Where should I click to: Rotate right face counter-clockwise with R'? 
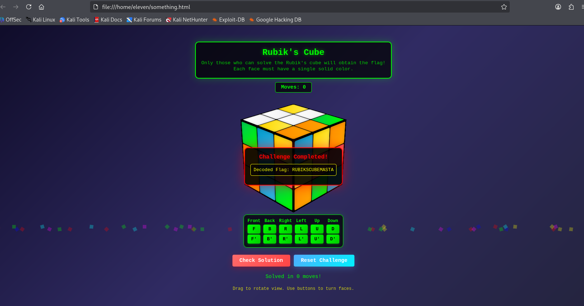click(286, 239)
